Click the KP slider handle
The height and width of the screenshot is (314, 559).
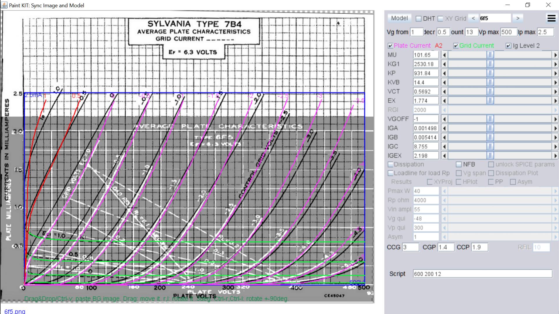coord(490,73)
